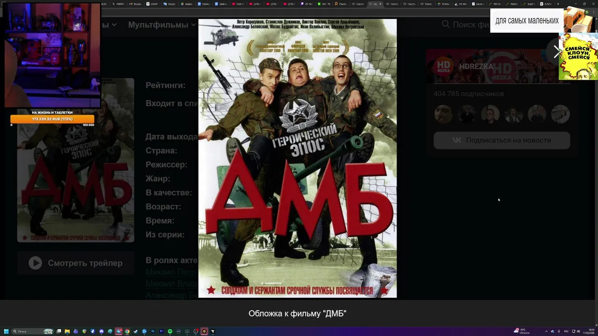This screenshot has height=336, width=598.
Task: Click the microphone icon in system tray
Action: [559, 331]
